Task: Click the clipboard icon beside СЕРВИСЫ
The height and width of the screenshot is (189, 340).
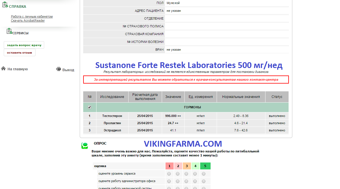Action: click(9, 31)
